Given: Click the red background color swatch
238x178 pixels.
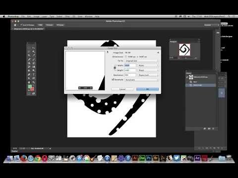Looking at the screenshot, I should tap(32, 89).
